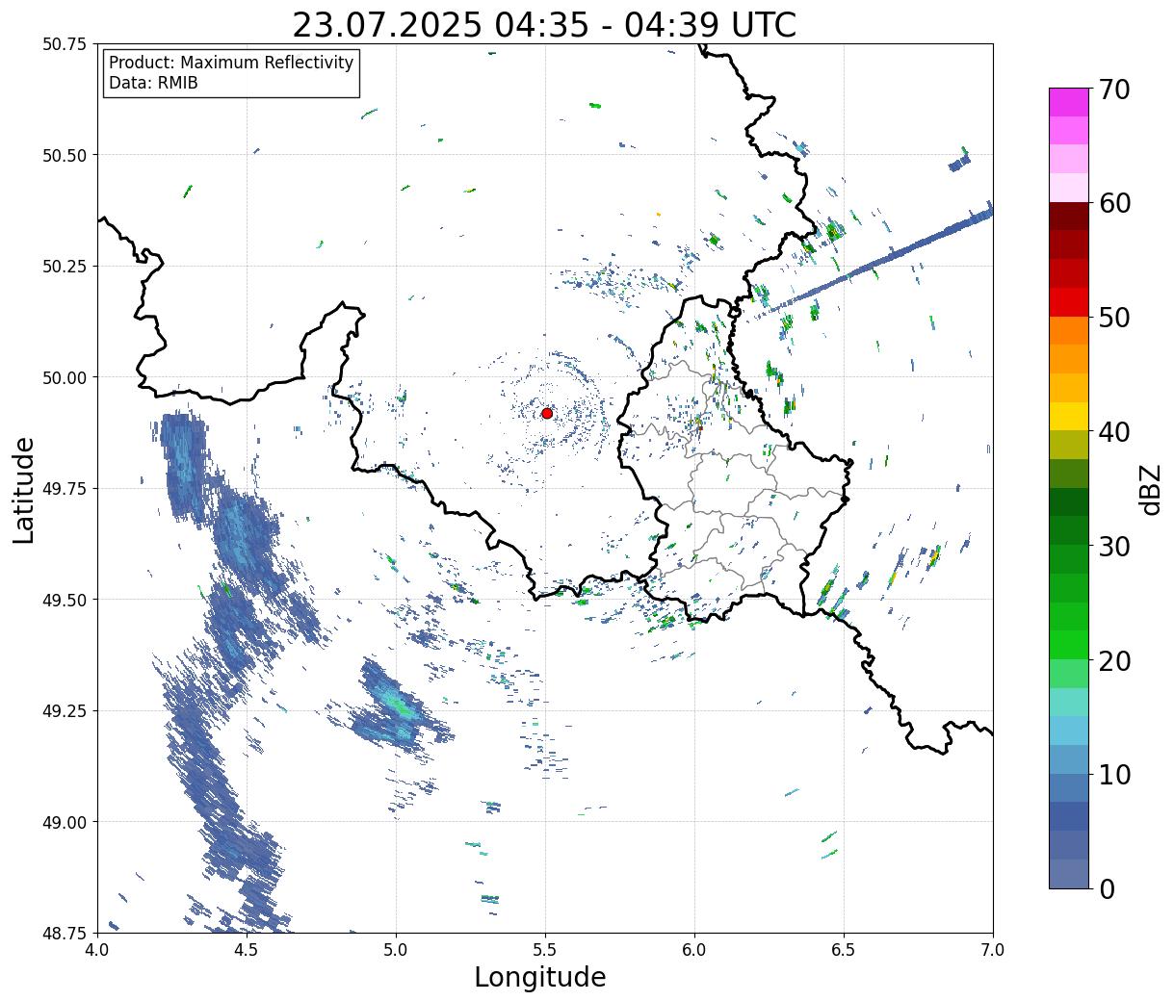Click the 'Product: Maximum Reflectivity' legend text
Screen dimensions: 1174x1001
[231, 63]
